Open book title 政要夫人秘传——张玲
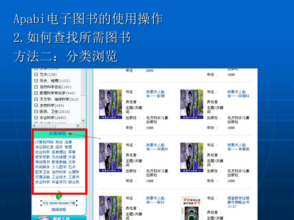Image resolution: width=294 pixels, height=220 pixels. tap(155, 200)
